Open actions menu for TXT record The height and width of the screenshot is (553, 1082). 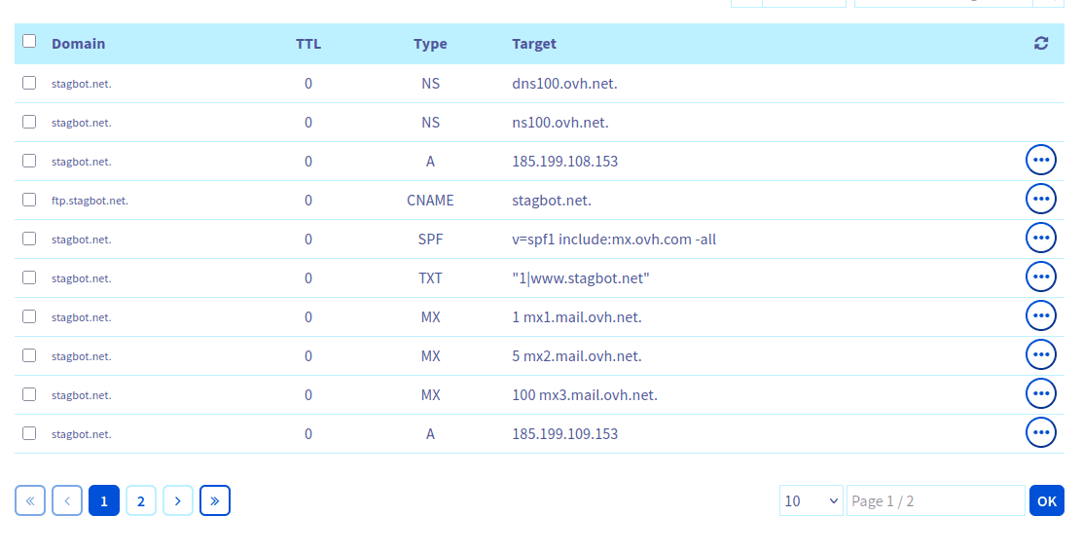click(1040, 276)
